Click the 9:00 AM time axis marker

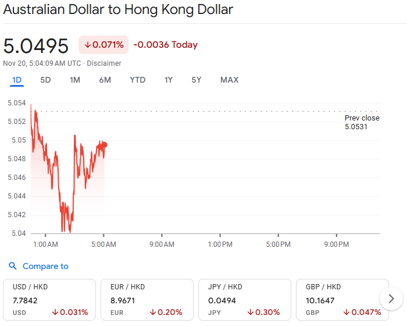coord(162,245)
